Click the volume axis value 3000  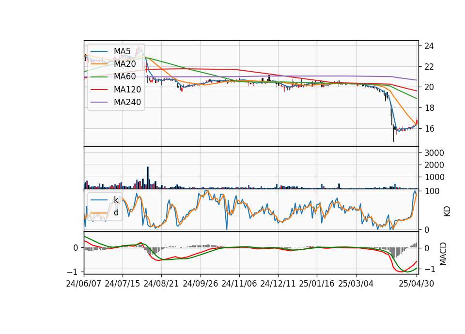434,153
